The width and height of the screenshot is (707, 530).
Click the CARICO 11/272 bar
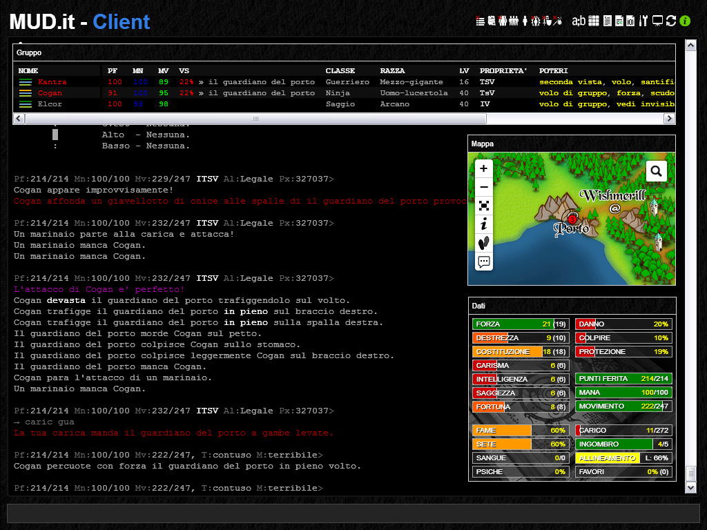tap(623, 431)
